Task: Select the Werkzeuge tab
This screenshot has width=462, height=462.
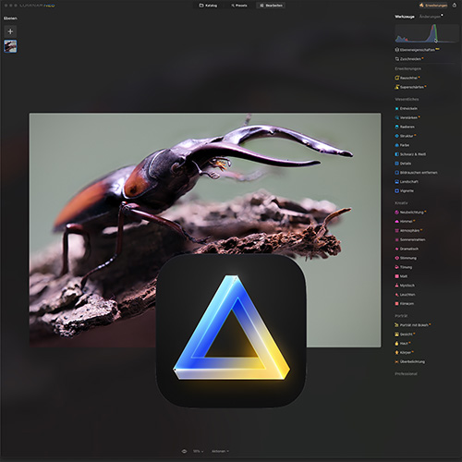Action: tap(405, 17)
